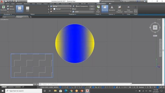Open the View ribbon tab
165x93 pixels.
coord(33,4)
